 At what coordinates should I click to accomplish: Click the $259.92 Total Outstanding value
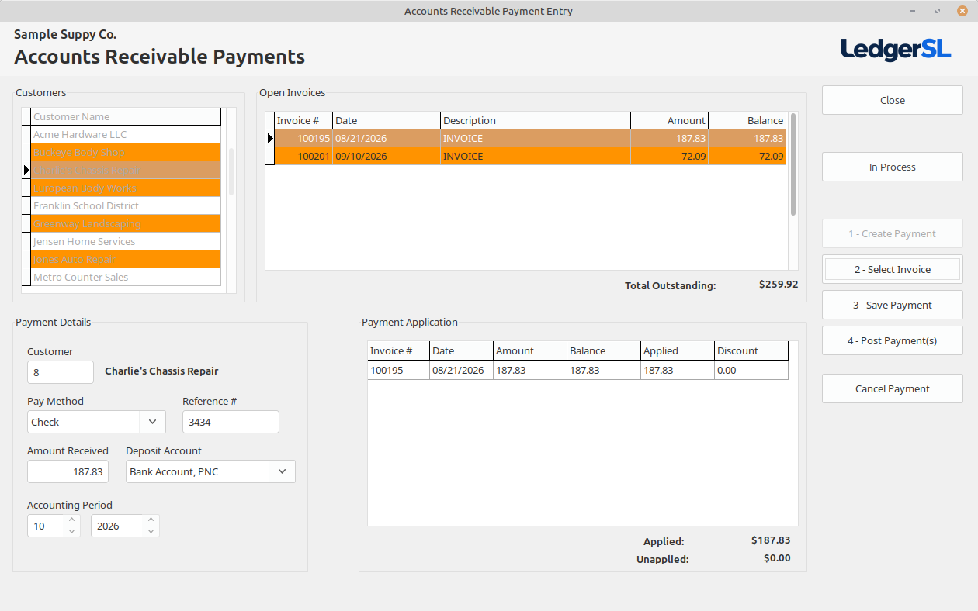[778, 285]
